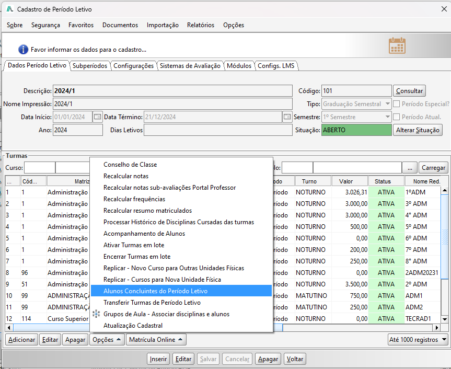Viewport: 451px width, 369px height.
Task: Click the Ano field with 2024
Action: [78, 130]
